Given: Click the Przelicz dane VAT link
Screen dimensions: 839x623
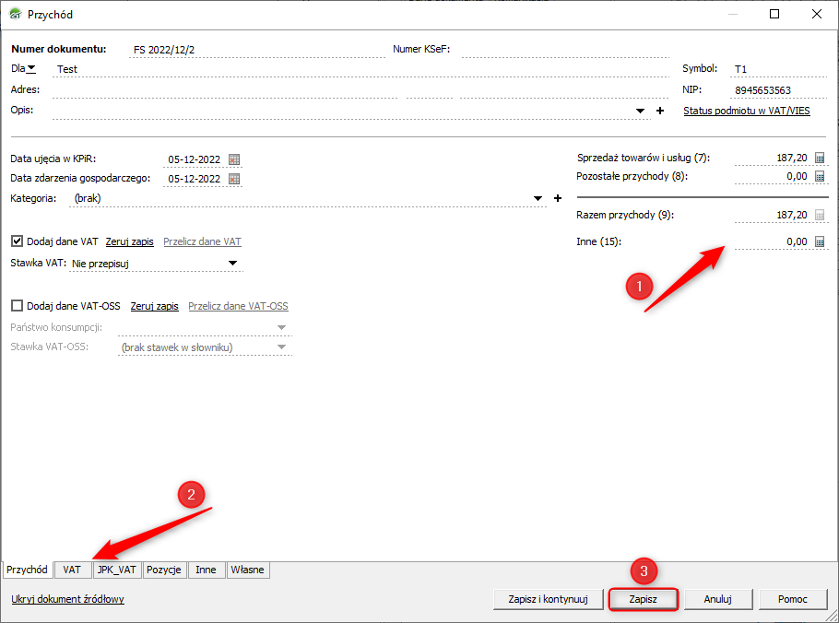Looking at the screenshot, I should click(202, 241).
